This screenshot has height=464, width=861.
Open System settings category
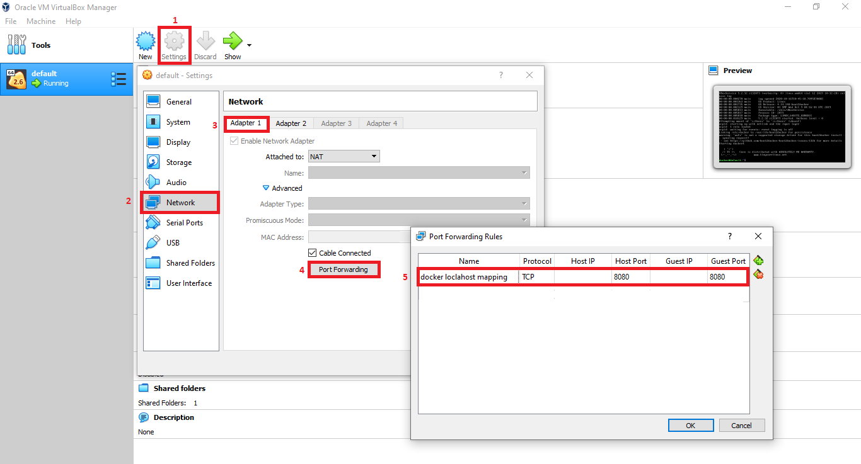pyautogui.click(x=181, y=122)
